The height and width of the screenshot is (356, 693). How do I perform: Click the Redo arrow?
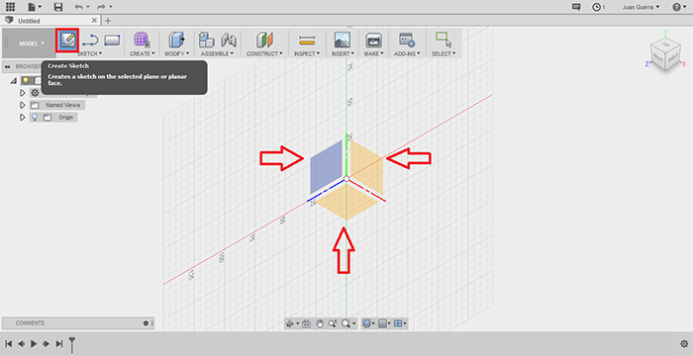(101, 7)
